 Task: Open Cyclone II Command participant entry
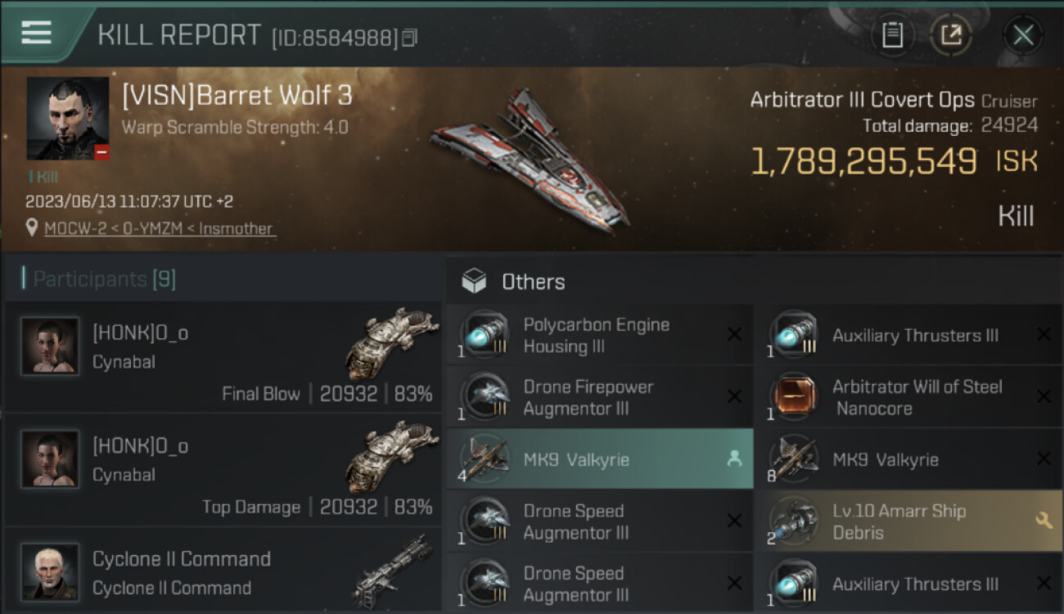click(x=223, y=570)
